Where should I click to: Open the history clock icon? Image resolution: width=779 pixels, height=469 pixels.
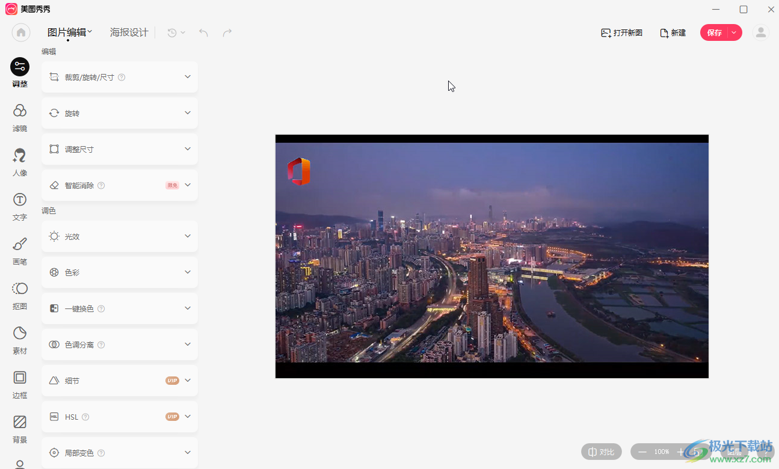172,32
